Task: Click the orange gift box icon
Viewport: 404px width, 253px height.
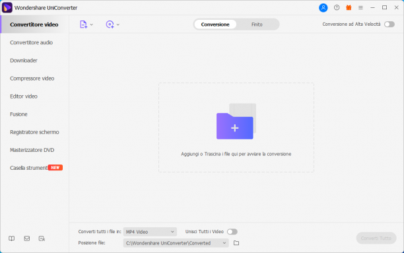Action: coord(349,8)
